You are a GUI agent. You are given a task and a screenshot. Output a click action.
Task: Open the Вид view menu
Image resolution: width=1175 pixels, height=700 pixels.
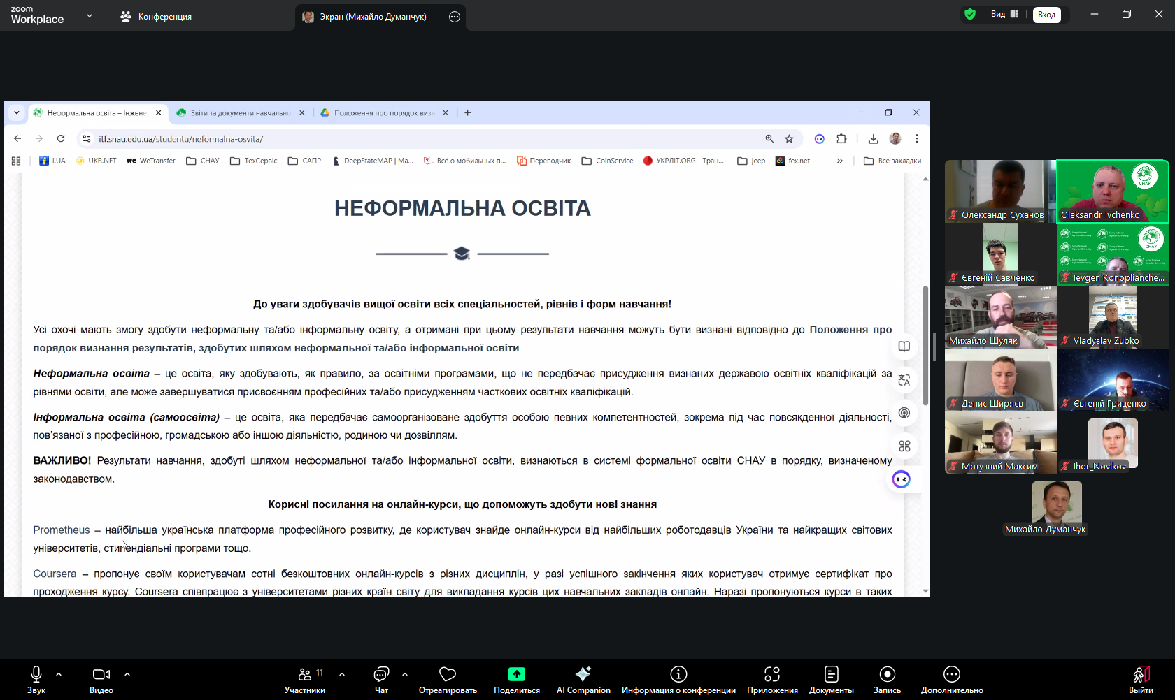pyautogui.click(x=1004, y=15)
